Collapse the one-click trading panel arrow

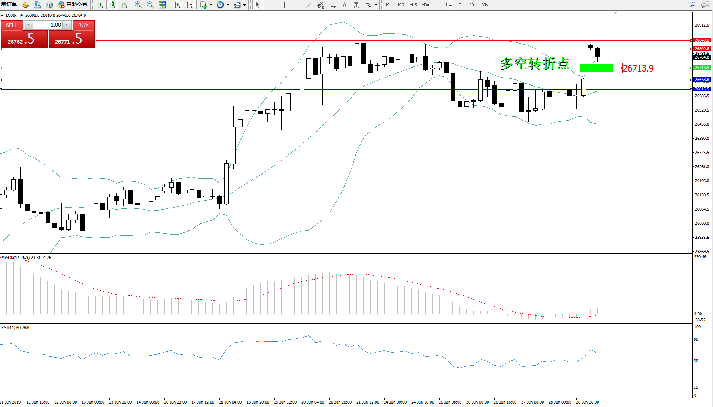click(x=3, y=15)
